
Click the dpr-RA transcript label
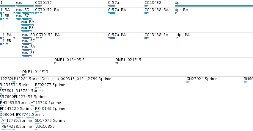(x=182, y=10)
